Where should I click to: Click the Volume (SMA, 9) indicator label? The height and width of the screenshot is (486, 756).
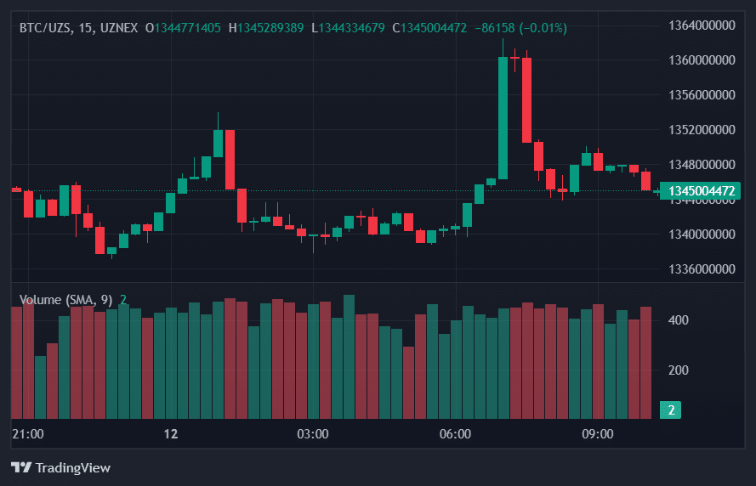(x=66, y=300)
